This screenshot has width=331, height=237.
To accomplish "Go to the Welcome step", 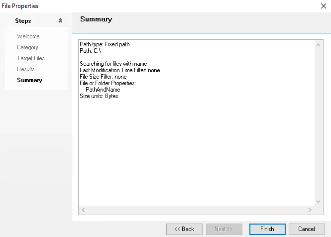I will [28, 36].
